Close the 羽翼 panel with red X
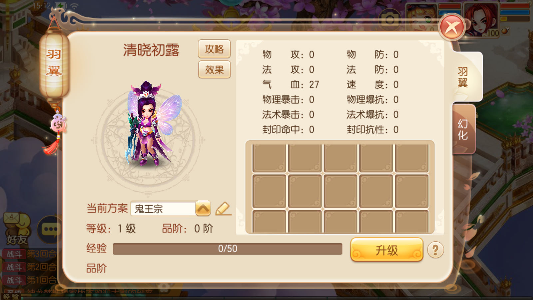 pyautogui.click(x=452, y=27)
